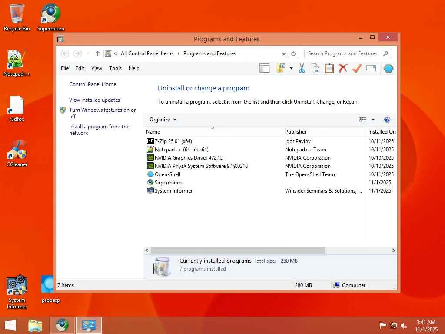Open Action Center flag in system tray
Viewport: 445px width, 334px height.
click(x=383, y=325)
